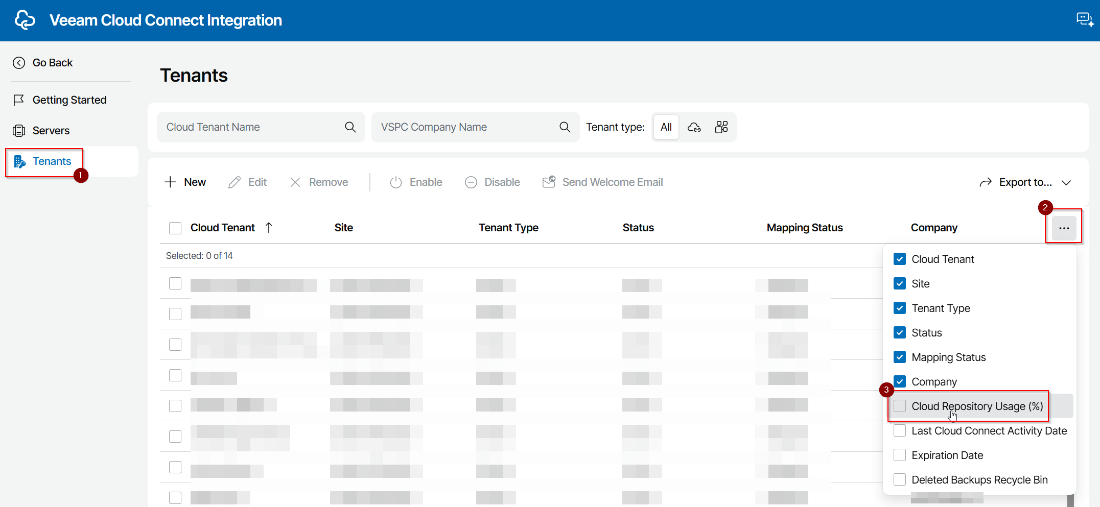1100x507 pixels.
Task: Sort by the Tenant Type column header
Action: tap(508, 228)
